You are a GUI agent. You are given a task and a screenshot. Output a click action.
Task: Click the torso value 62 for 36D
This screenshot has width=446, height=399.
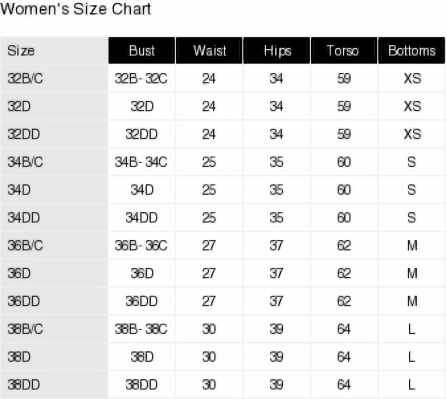point(344,273)
